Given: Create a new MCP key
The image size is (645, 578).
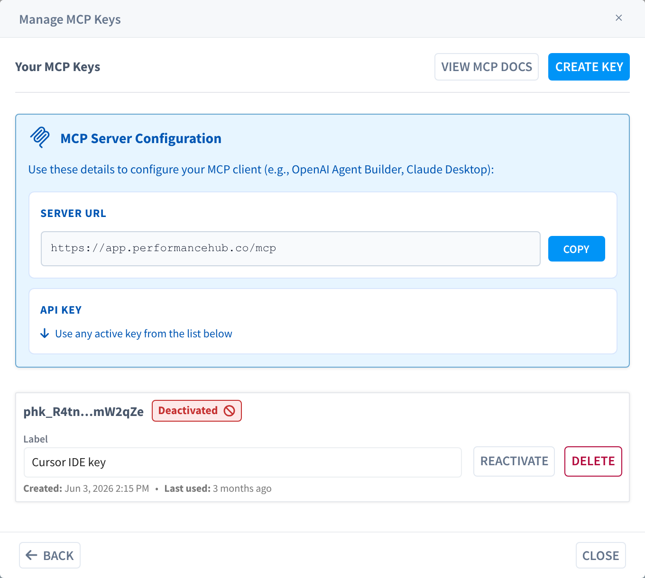Looking at the screenshot, I should click(589, 67).
